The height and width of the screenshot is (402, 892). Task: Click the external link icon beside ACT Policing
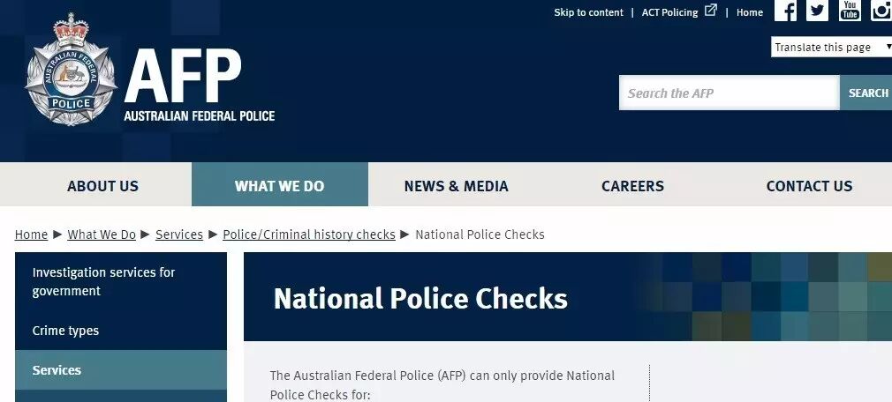coord(711,11)
